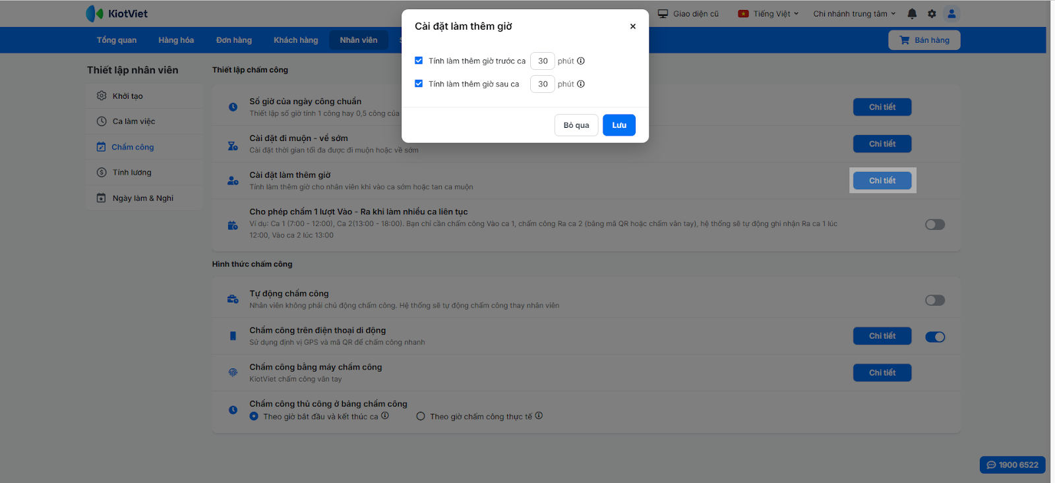1055x483 pixels.
Task: Open the settings gear in top bar
Action: (932, 14)
